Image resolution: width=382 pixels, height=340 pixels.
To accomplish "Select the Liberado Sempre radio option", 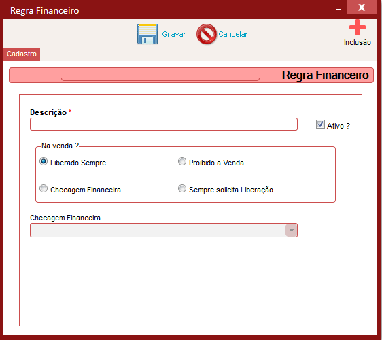I will (44, 161).
